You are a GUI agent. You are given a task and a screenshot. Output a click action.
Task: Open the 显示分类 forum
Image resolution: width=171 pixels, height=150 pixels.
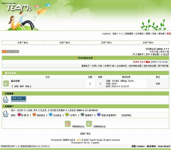[15, 81]
